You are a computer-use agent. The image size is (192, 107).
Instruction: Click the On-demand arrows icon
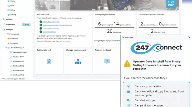(x=4, y=24)
